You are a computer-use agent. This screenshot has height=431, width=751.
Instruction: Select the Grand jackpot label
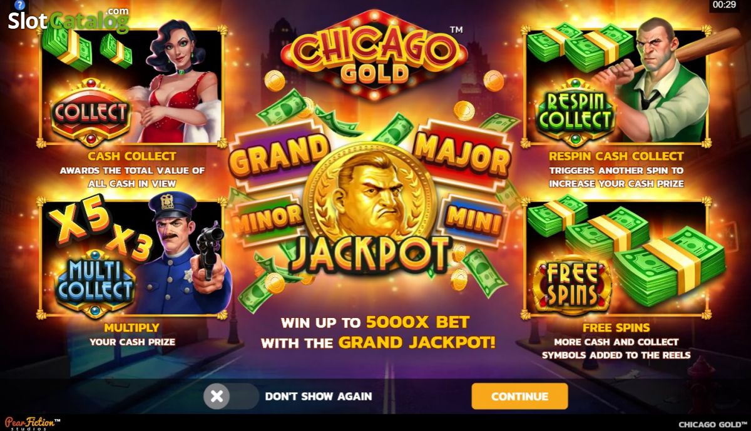pos(279,151)
